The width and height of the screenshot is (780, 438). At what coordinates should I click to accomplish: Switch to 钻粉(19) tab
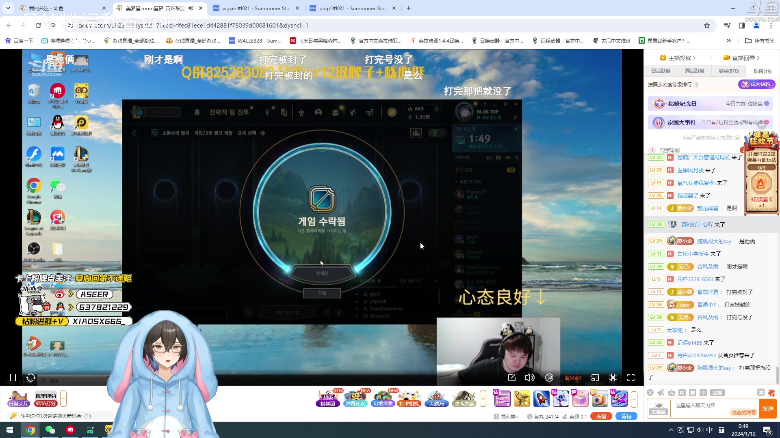(x=763, y=71)
